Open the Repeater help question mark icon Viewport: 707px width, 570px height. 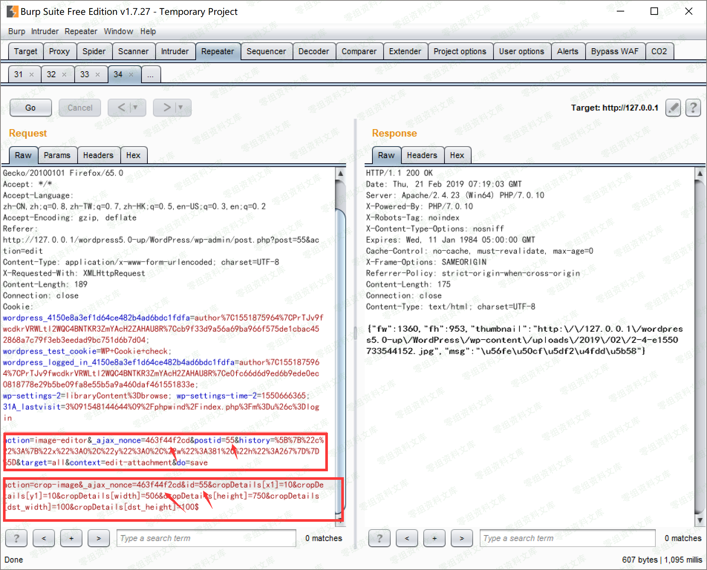tap(693, 108)
